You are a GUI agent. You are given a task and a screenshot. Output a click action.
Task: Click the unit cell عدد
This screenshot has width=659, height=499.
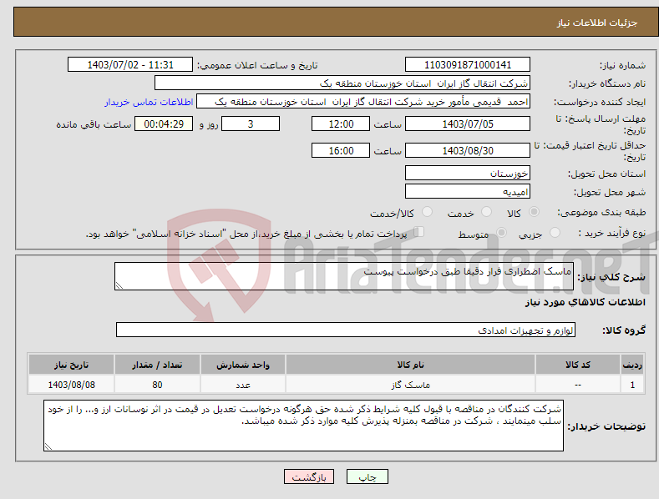(243, 385)
